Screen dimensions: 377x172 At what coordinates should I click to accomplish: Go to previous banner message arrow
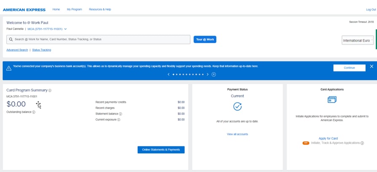[169, 74]
